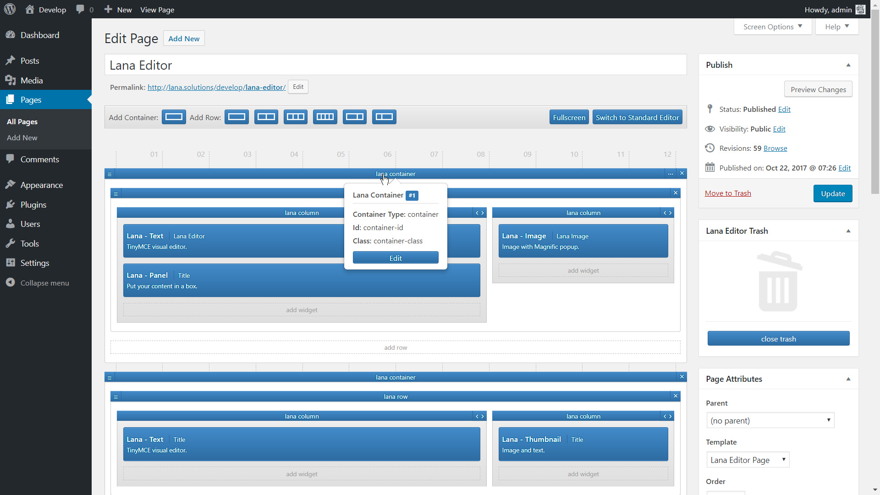Add a new container with the Add Container icon
Image resolution: width=880 pixels, height=495 pixels.
[174, 117]
